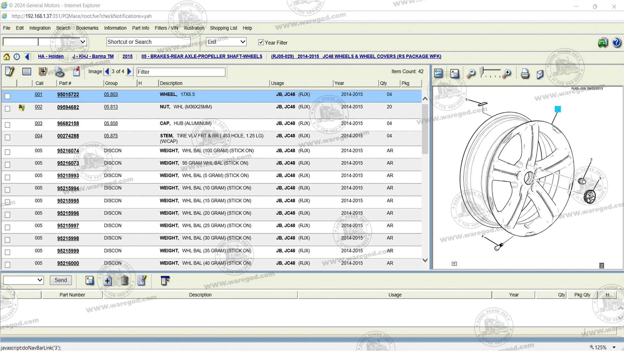Screen dimensions: 624x351
Task: Check the box for CAP, HUB row
Action: (x=7, y=125)
